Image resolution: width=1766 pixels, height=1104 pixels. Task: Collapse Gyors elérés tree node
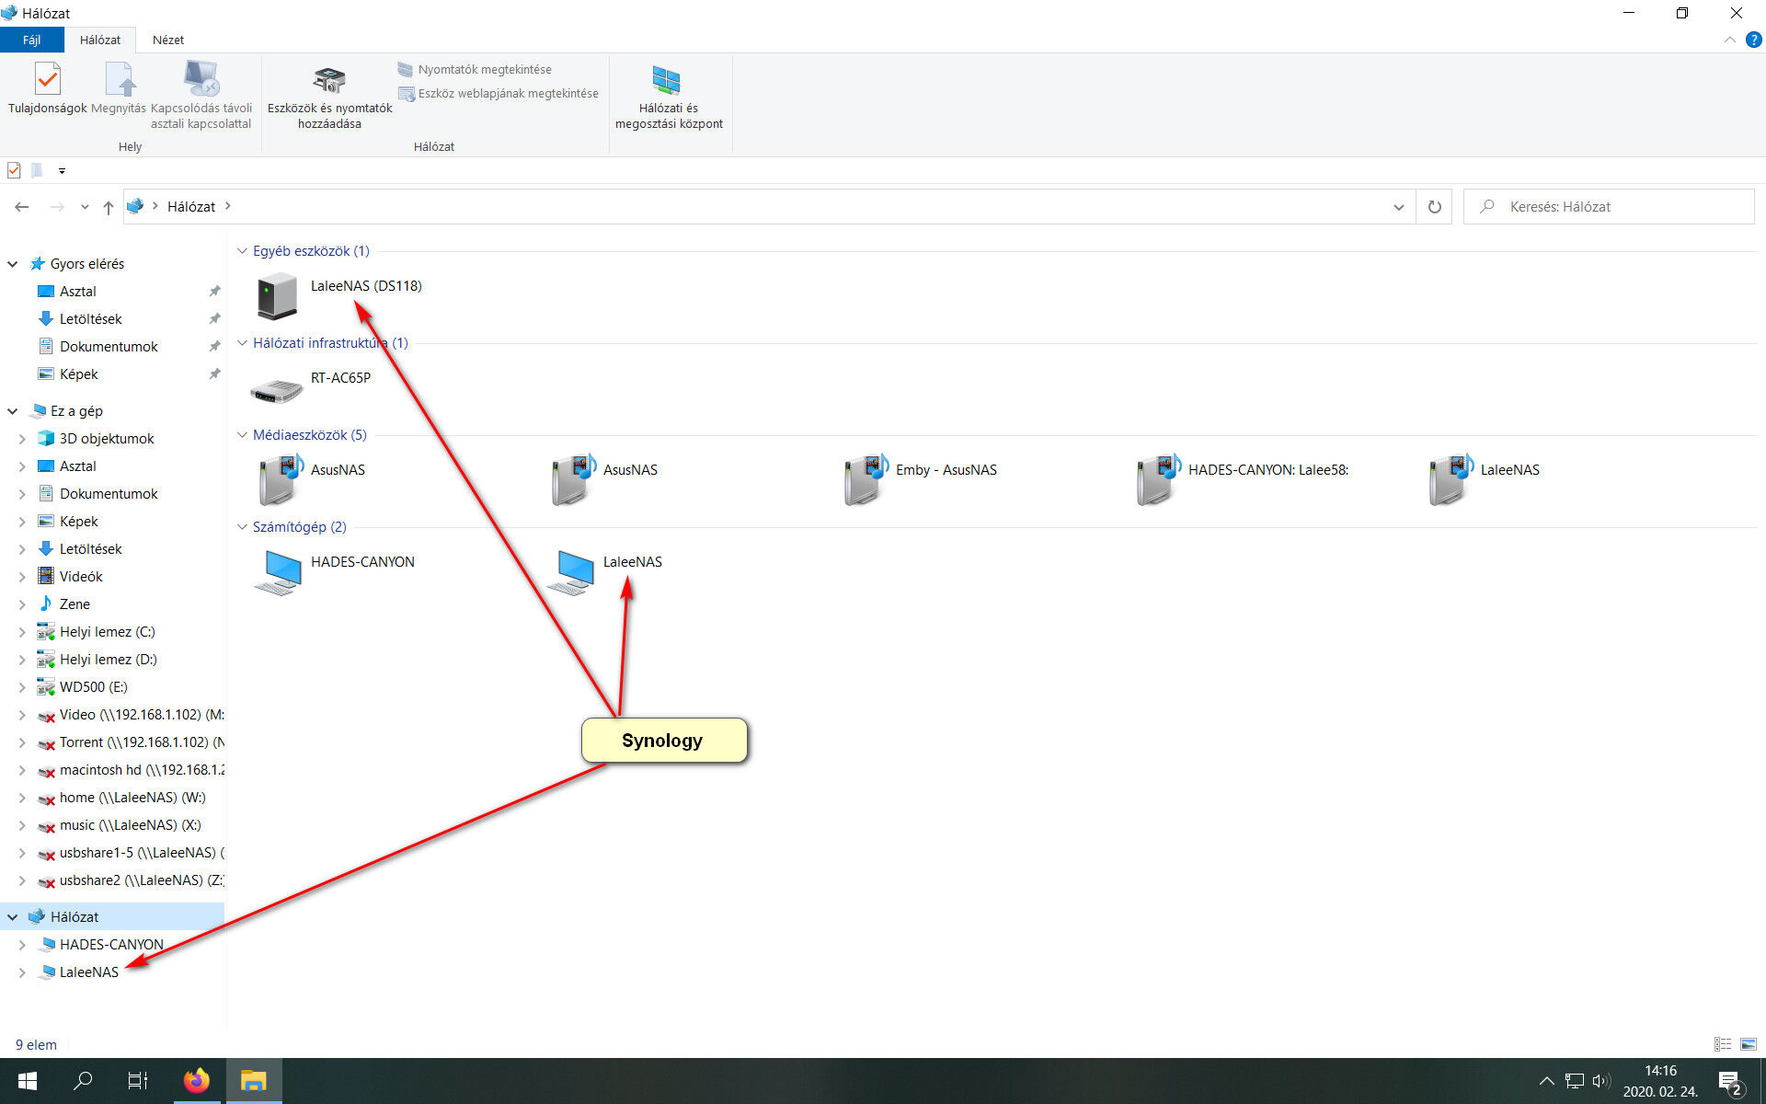tap(13, 264)
